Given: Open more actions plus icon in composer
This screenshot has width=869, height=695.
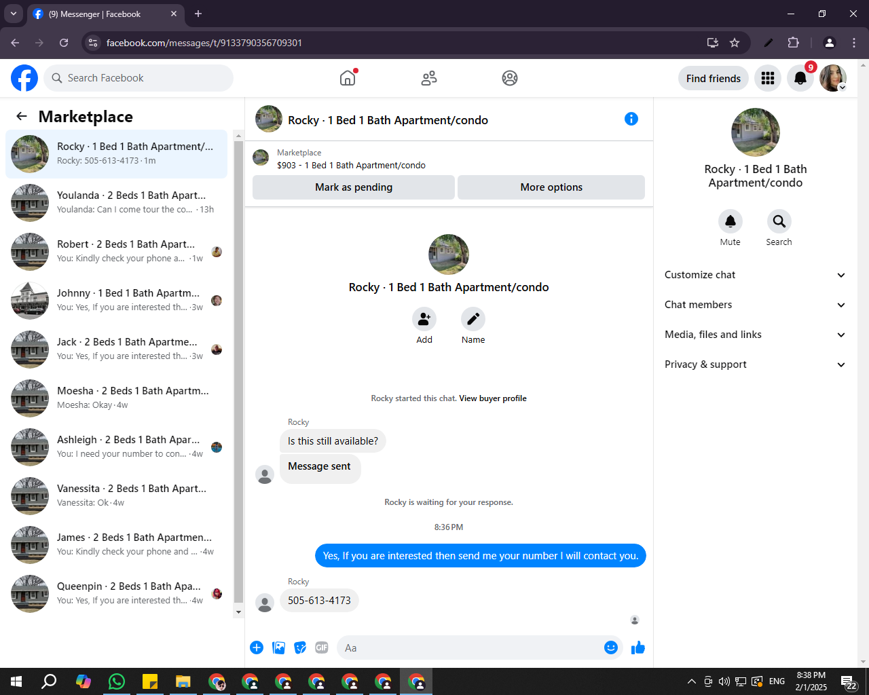Looking at the screenshot, I should (x=257, y=647).
